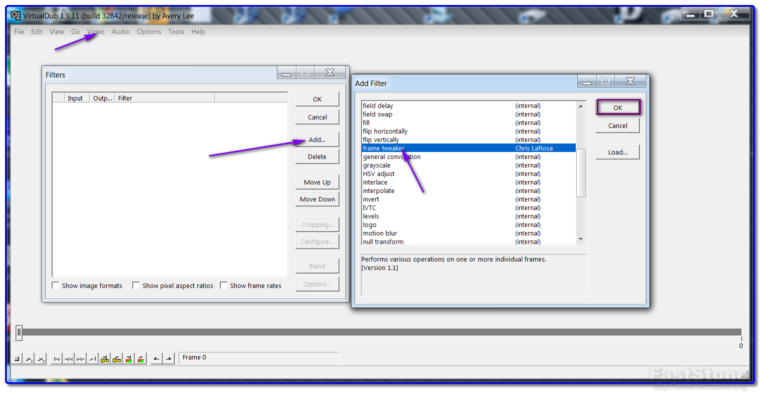
Task: Click the Add... button in Filters
Action: pos(317,139)
